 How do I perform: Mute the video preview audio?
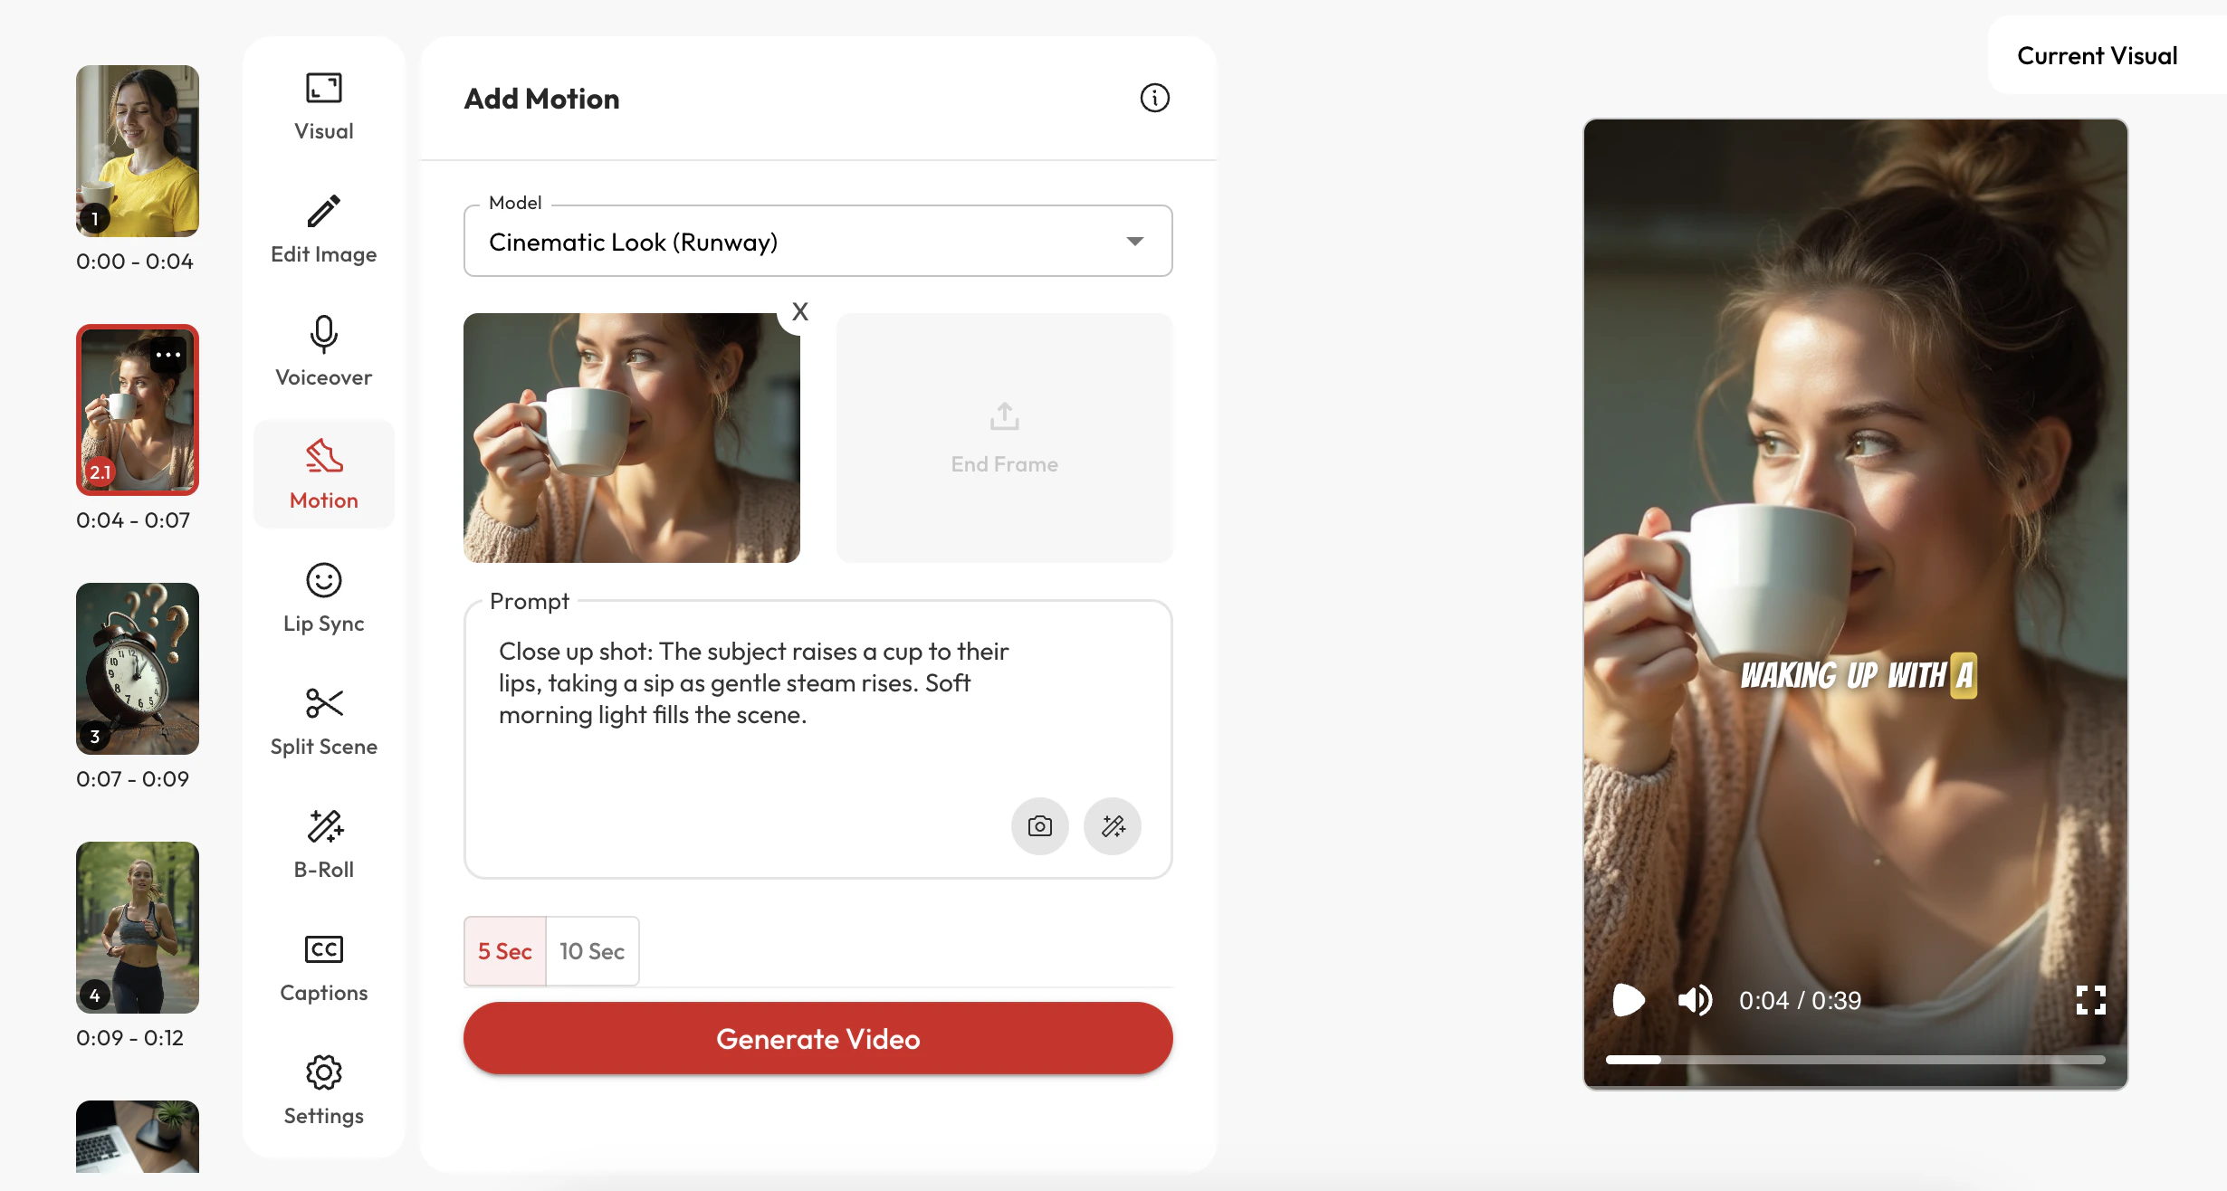pos(1696,999)
